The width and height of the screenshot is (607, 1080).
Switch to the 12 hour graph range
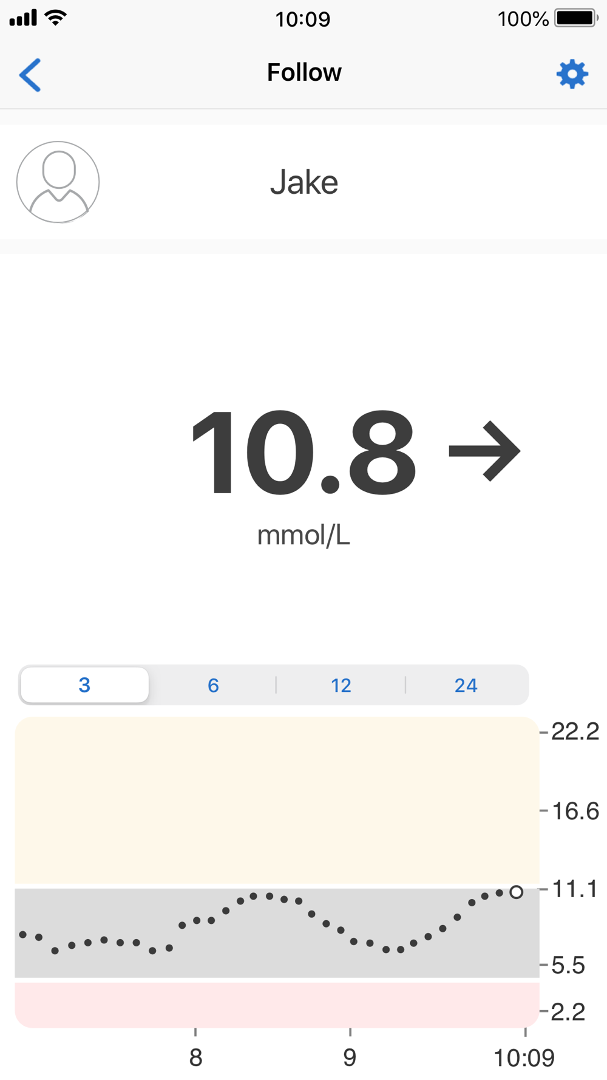341,685
